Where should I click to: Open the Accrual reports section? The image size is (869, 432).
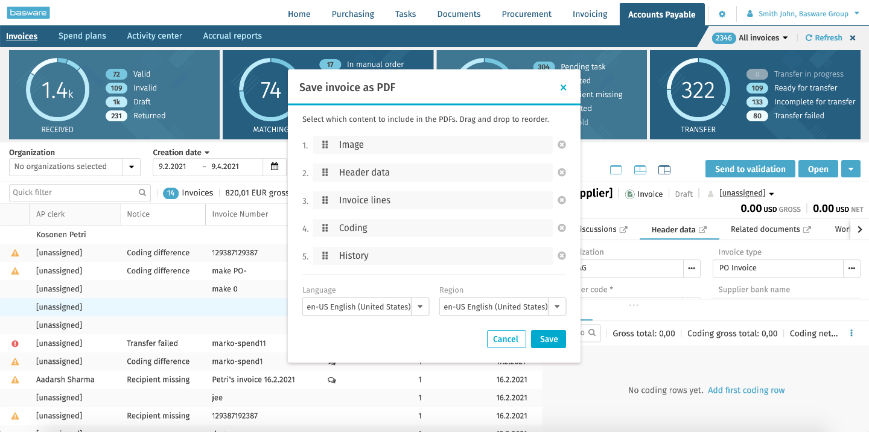(x=232, y=36)
